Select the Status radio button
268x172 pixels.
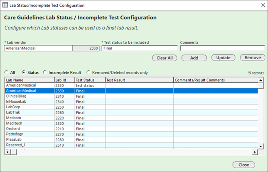click(x=24, y=73)
